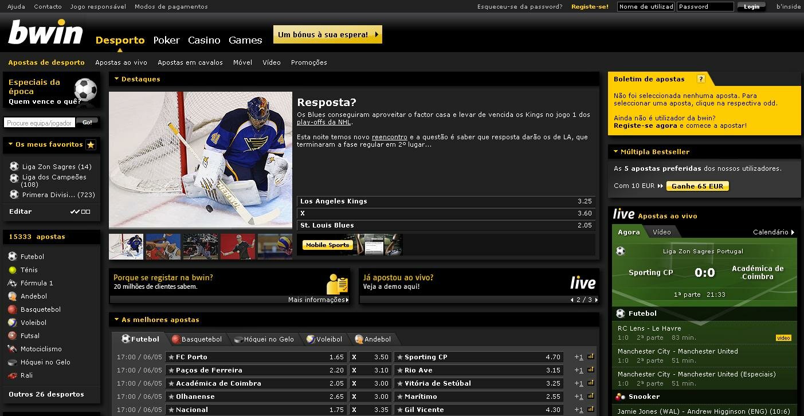Favorite star for Nacional

point(171,410)
